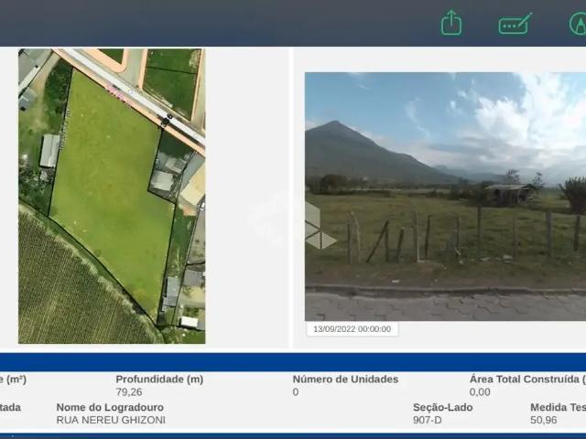Viewport: 586px width, 439px height.
Task: Tap the share icon in the top bar
Action: click(x=451, y=23)
